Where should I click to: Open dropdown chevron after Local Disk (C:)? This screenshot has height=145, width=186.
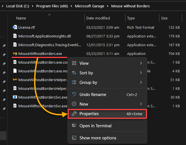[33, 6]
